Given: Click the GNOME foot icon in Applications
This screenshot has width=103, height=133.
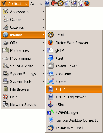Looking at the screenshot, I should point(4,3).
